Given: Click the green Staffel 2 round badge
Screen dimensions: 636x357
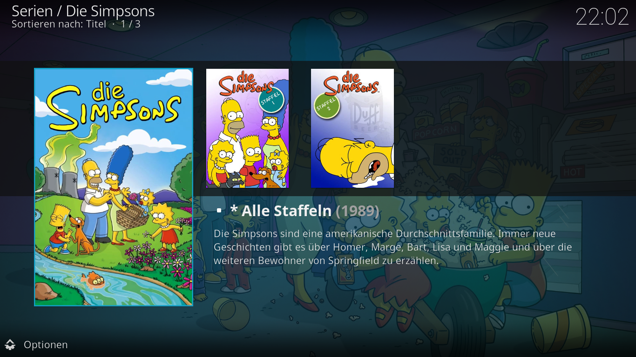Looking at the screenshot, I should point(327,106).
